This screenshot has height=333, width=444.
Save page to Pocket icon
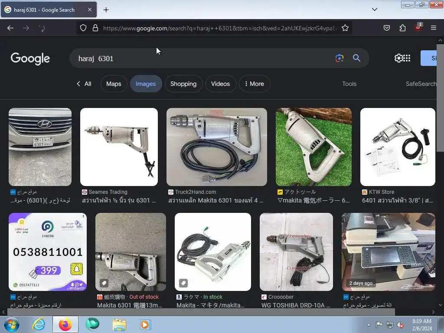386,28
